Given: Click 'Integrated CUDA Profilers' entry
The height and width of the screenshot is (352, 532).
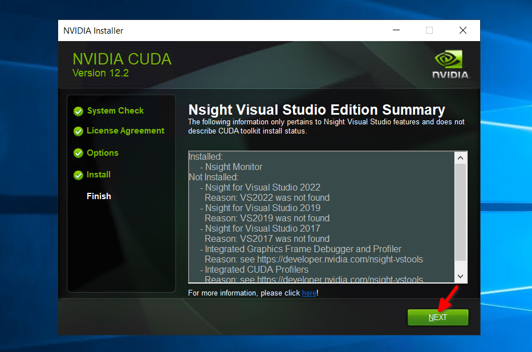Looking at the screenshot, I should pyautogui.click(x=257, y=269).
